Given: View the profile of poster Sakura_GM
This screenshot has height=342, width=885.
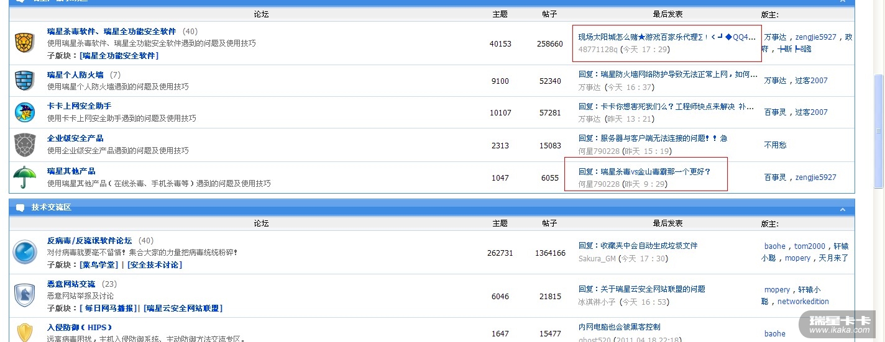Looking at the screenshot, I should click(x=597, y=258).
